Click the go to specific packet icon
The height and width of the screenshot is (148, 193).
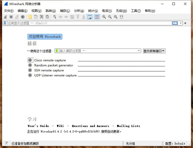(72, 17)
